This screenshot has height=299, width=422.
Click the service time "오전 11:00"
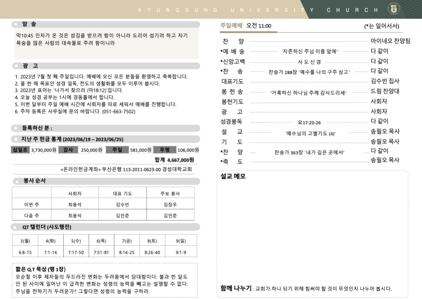point(259,26)
